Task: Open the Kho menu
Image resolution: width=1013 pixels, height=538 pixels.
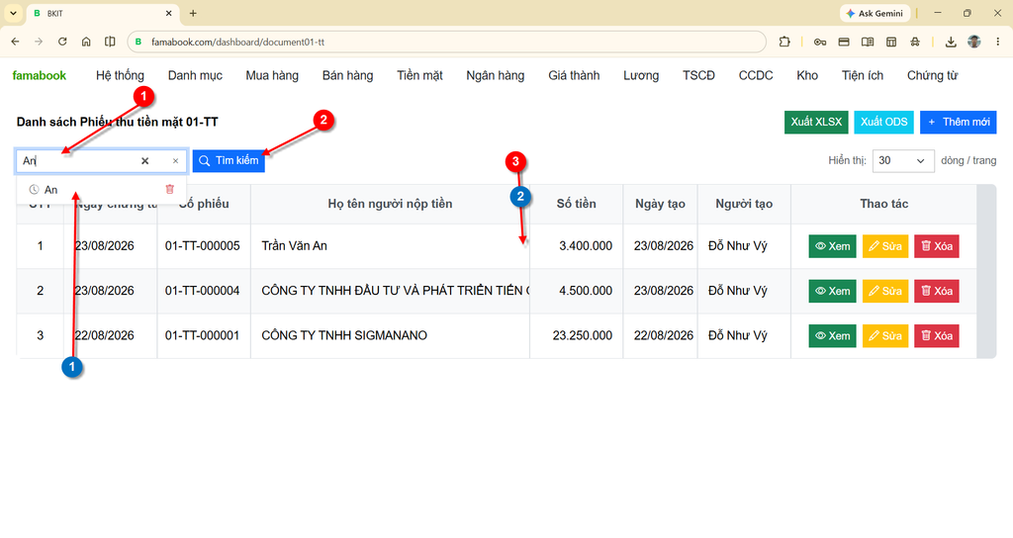Action: click(807, 75)
